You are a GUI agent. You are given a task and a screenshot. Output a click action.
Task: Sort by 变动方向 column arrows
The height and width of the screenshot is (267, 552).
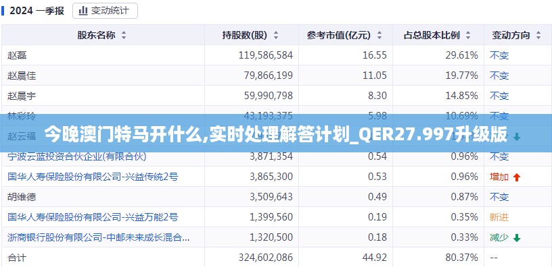tap(538, 35)
